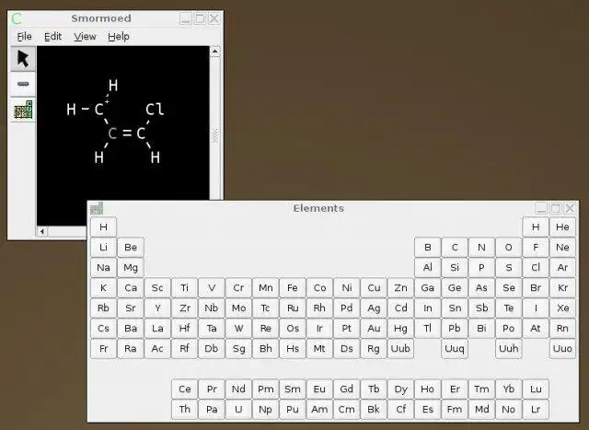Viewport: 589px width, 430px height.
Task: Choose Uuq element button
Action: (455, 349)
